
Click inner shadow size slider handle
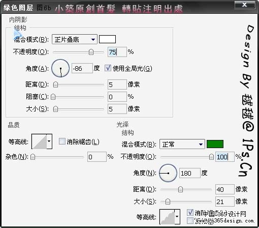pyautogui.click(x=55, y=109)
